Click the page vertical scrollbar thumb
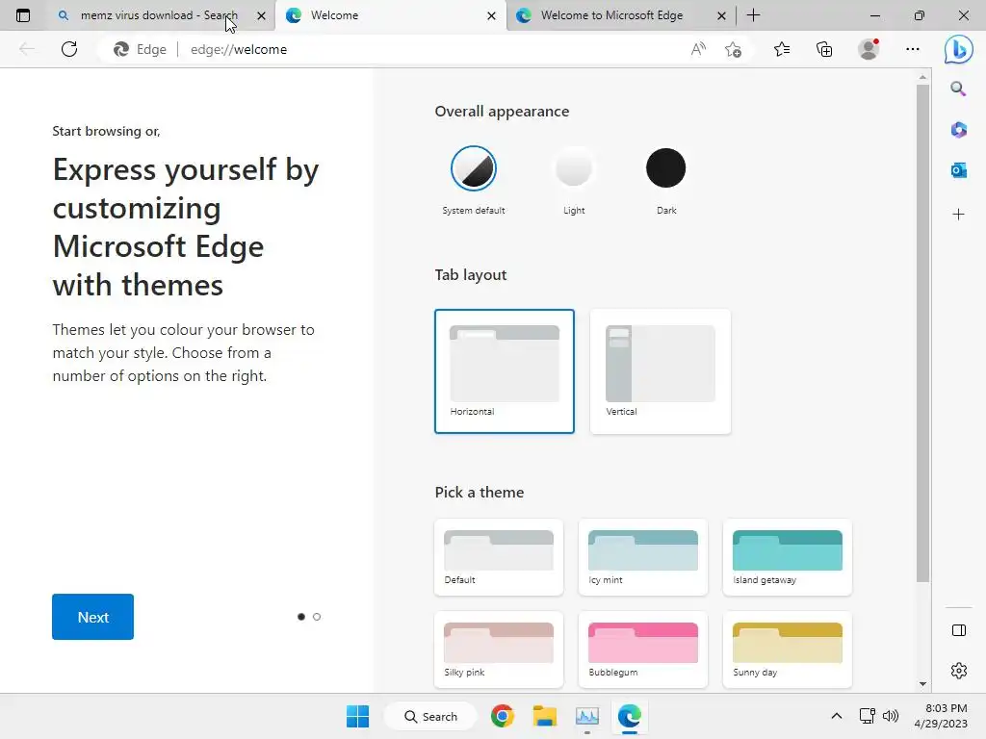The image size is (986, 739). coord(922,334)
